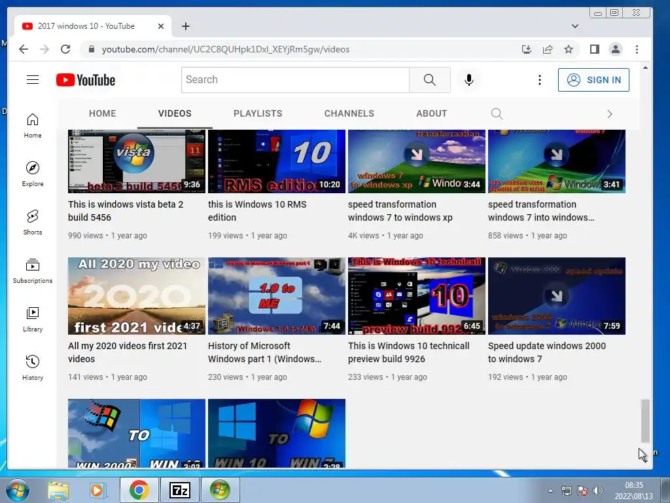The height and width of the screenshot is (503, 670).
Task: Open the CHANNELS tab
Action: click(x=349, y=113)
